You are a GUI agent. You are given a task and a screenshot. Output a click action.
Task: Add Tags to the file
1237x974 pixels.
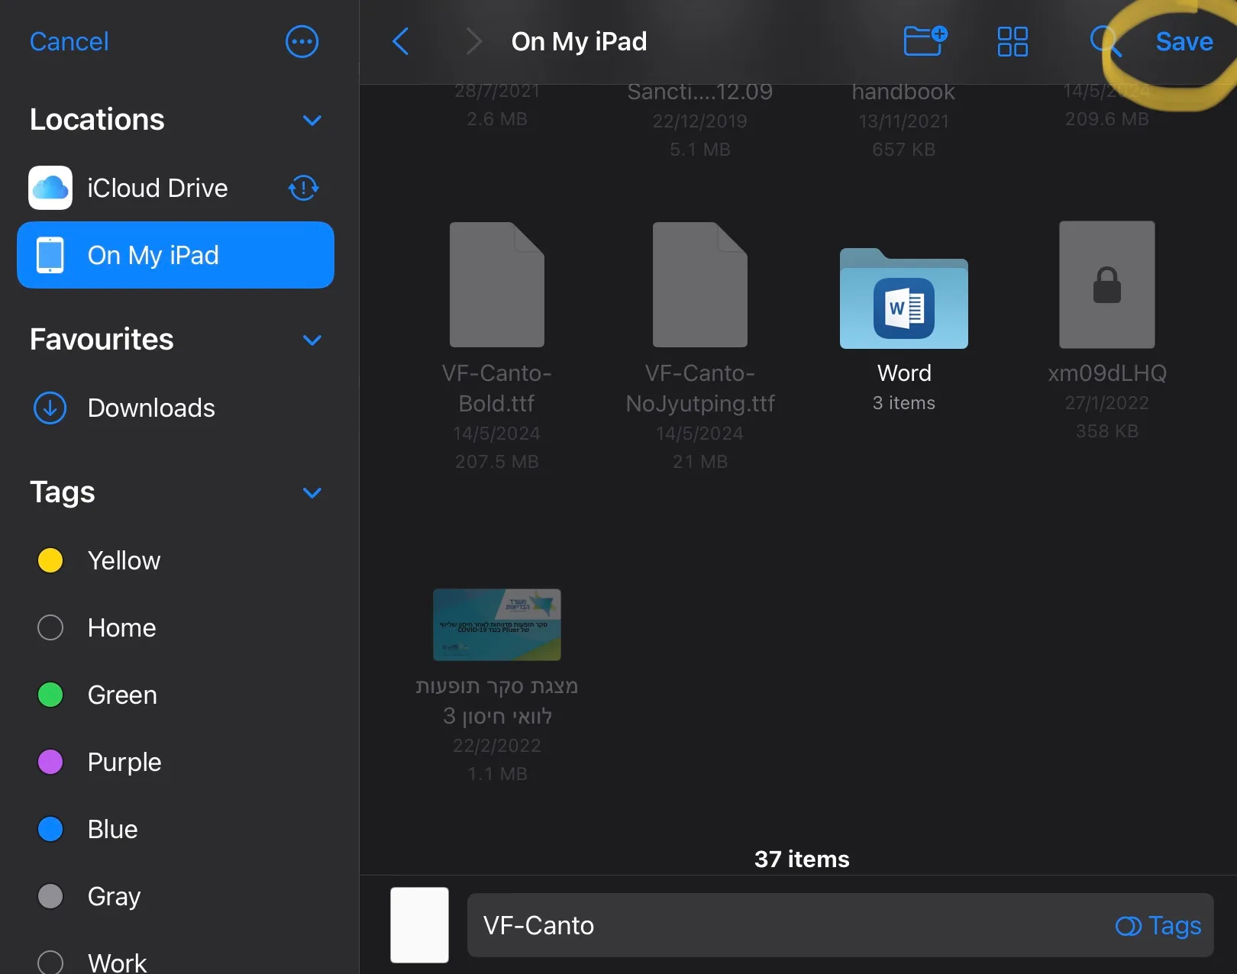1158,925
